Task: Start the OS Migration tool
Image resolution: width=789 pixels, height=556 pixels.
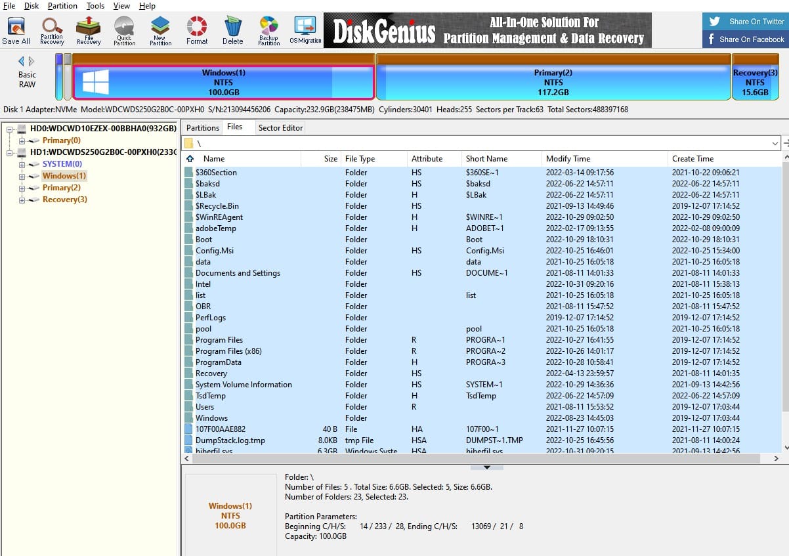Action: coord(305,30)
